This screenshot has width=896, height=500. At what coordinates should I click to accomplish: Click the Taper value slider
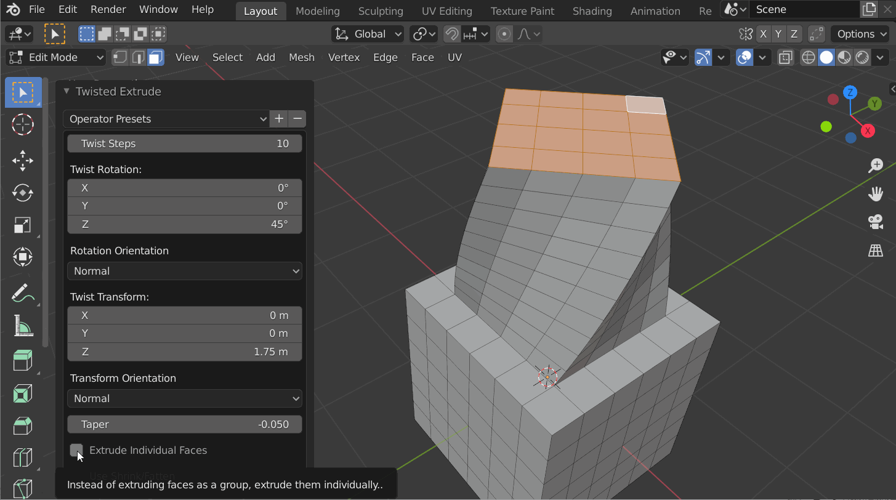pyautogui.click(x=185, y=424)
